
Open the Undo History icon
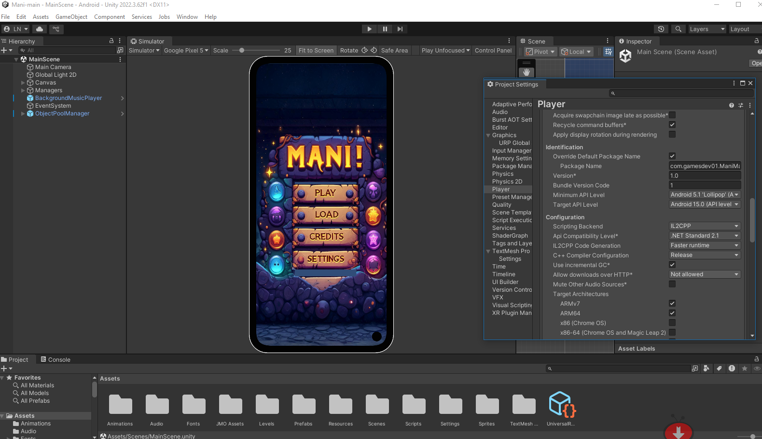[661, 29]
